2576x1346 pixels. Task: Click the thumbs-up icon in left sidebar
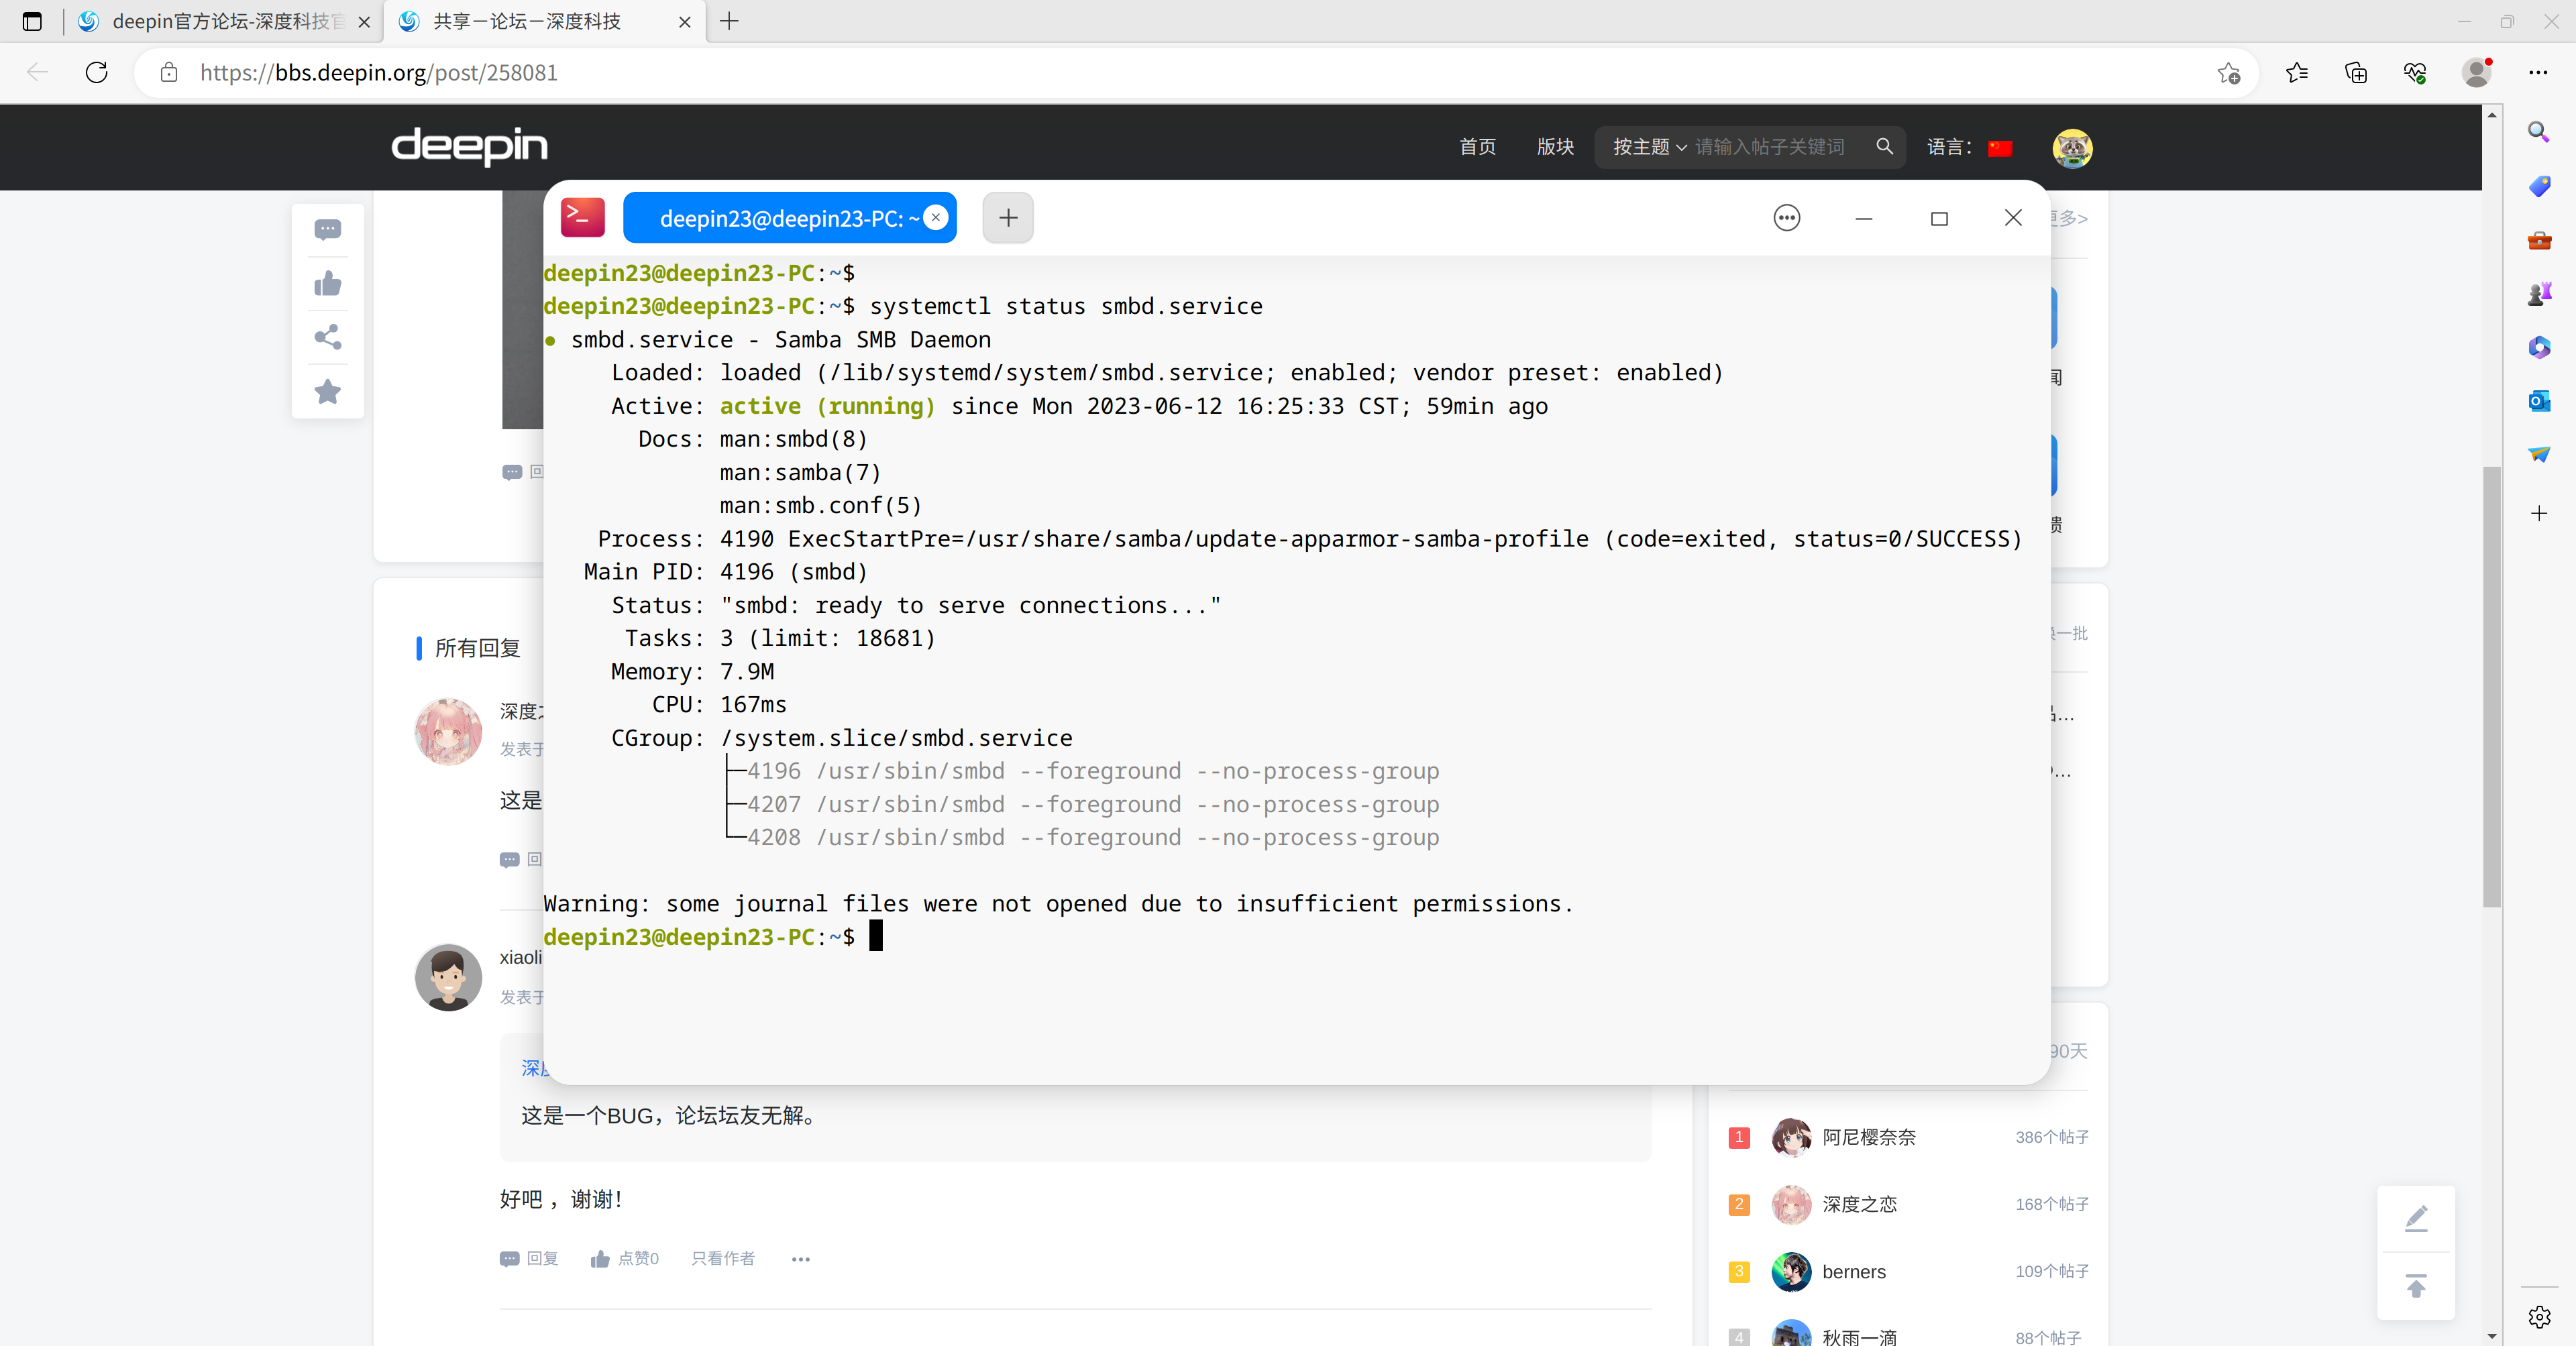point(327,284)
